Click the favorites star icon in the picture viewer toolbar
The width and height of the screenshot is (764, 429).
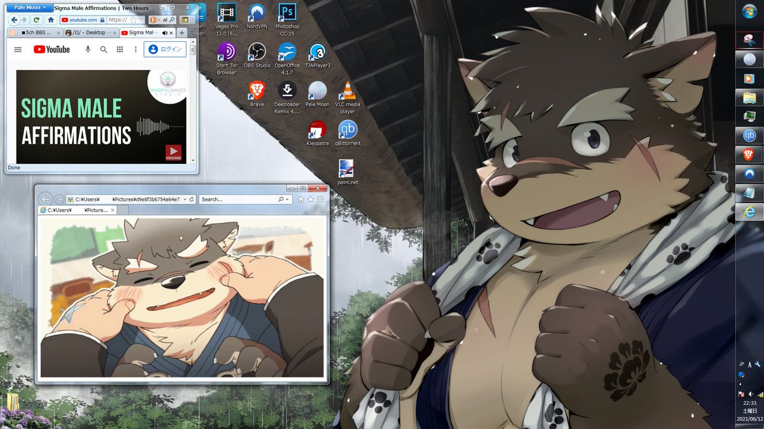(309, 199)
